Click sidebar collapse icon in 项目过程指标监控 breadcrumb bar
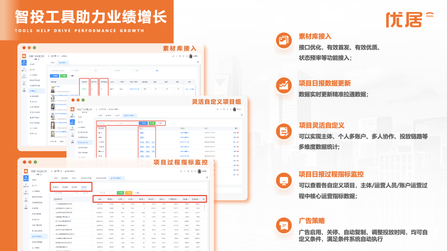447x251 pixels. (52, 171)
